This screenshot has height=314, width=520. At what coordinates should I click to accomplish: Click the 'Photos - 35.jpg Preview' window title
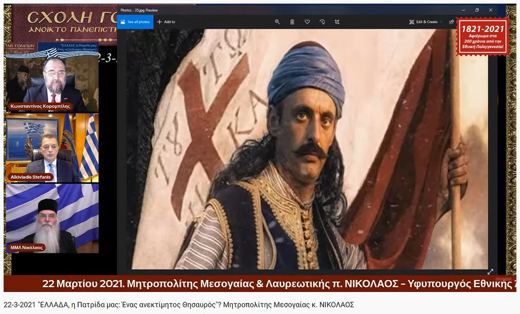139,10
